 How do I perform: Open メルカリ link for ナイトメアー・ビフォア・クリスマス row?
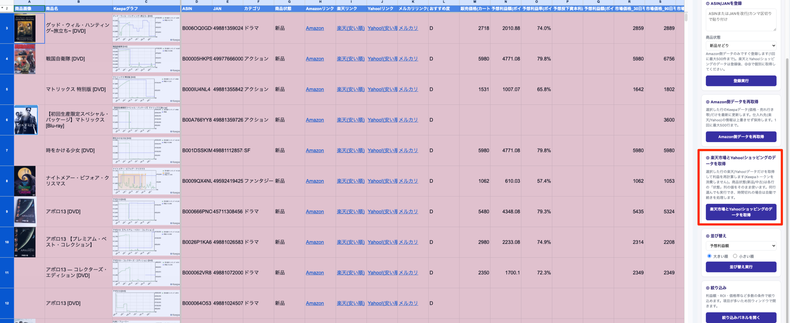[408, 181]
